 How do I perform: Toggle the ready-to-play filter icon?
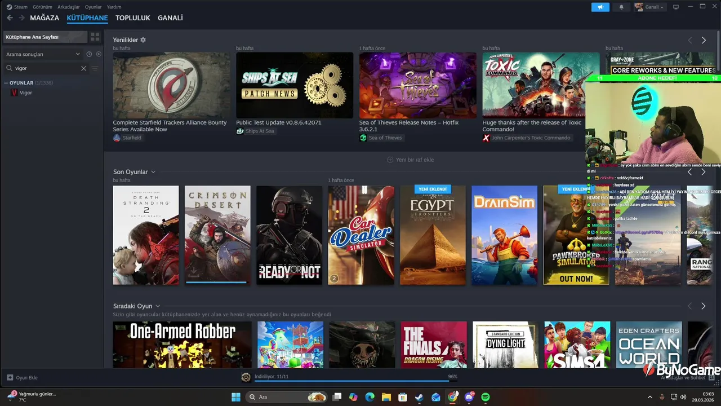point(99,54)
